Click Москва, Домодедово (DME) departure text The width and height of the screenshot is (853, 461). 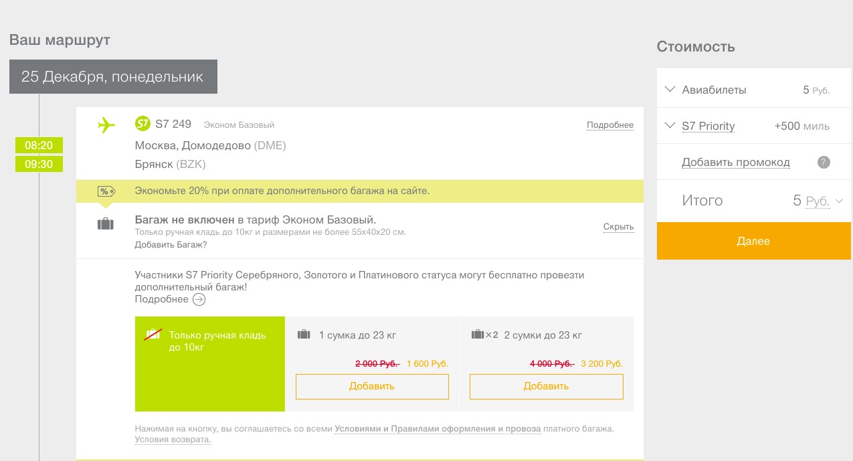click(x=210, y=146)
